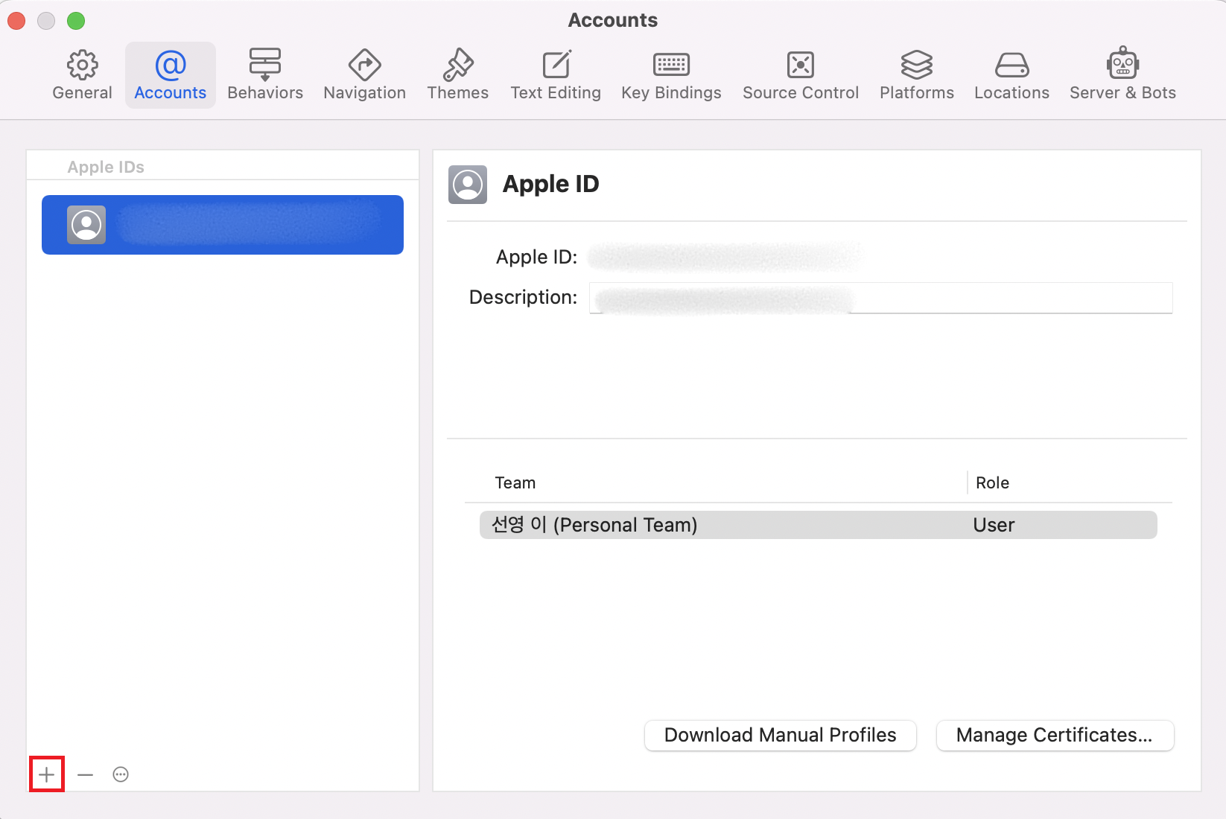Click the blurred Apple ID value
The width and height of the screenshot is (1226, 819).
726,257
